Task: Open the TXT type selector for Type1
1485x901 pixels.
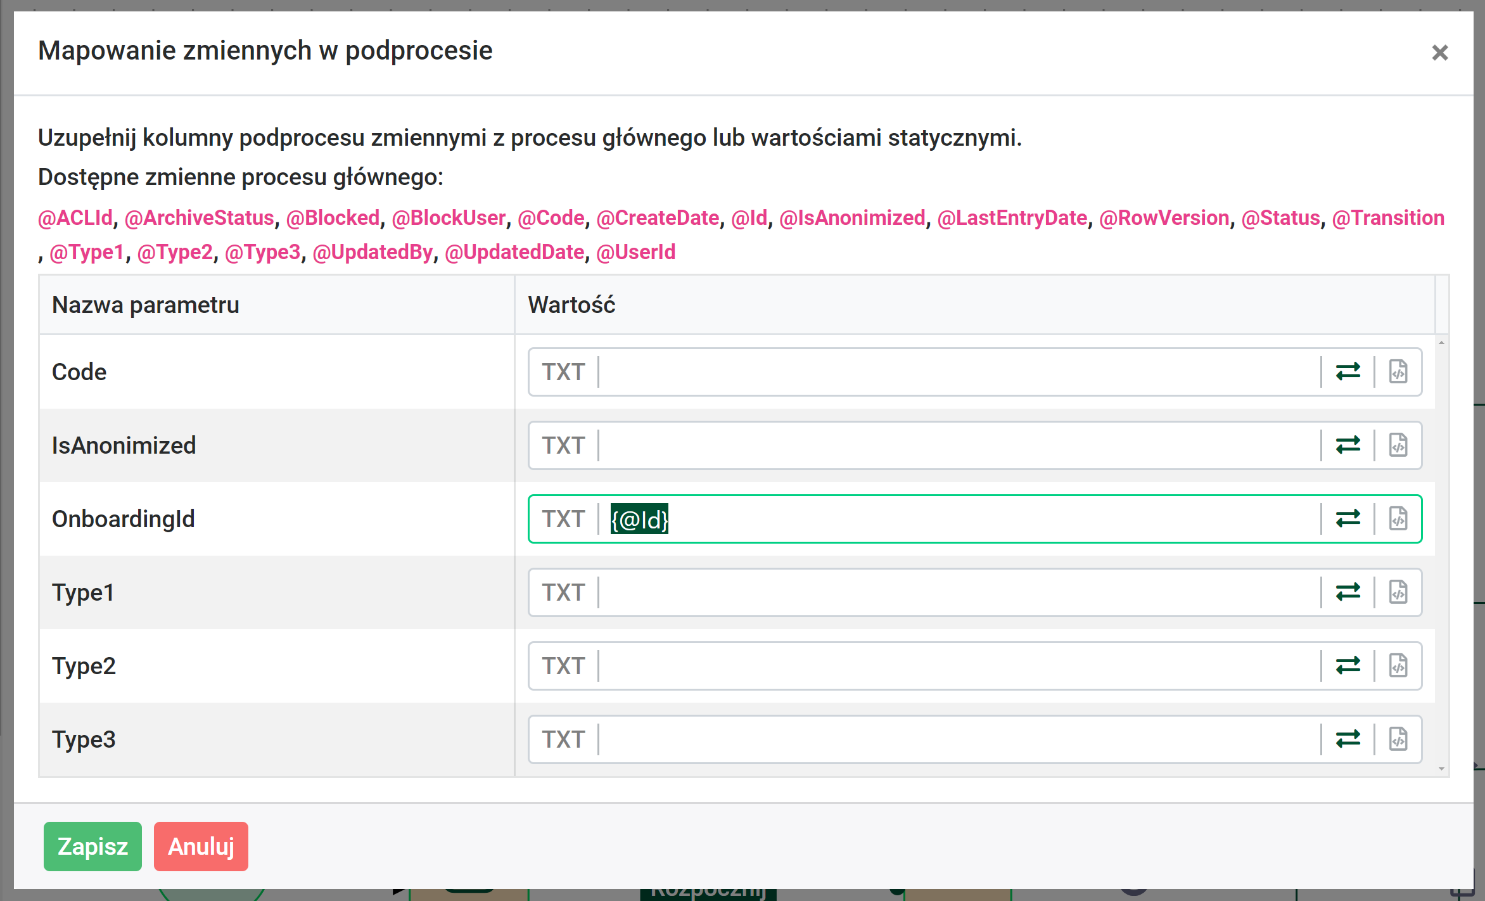Action: pos(563,592)
